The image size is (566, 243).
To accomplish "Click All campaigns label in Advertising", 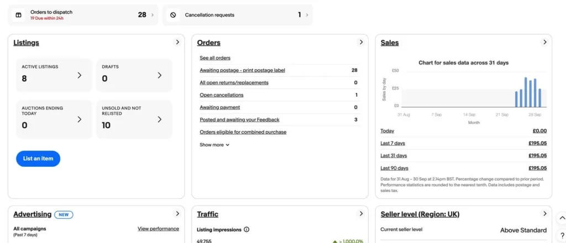I will pos(30,229).
